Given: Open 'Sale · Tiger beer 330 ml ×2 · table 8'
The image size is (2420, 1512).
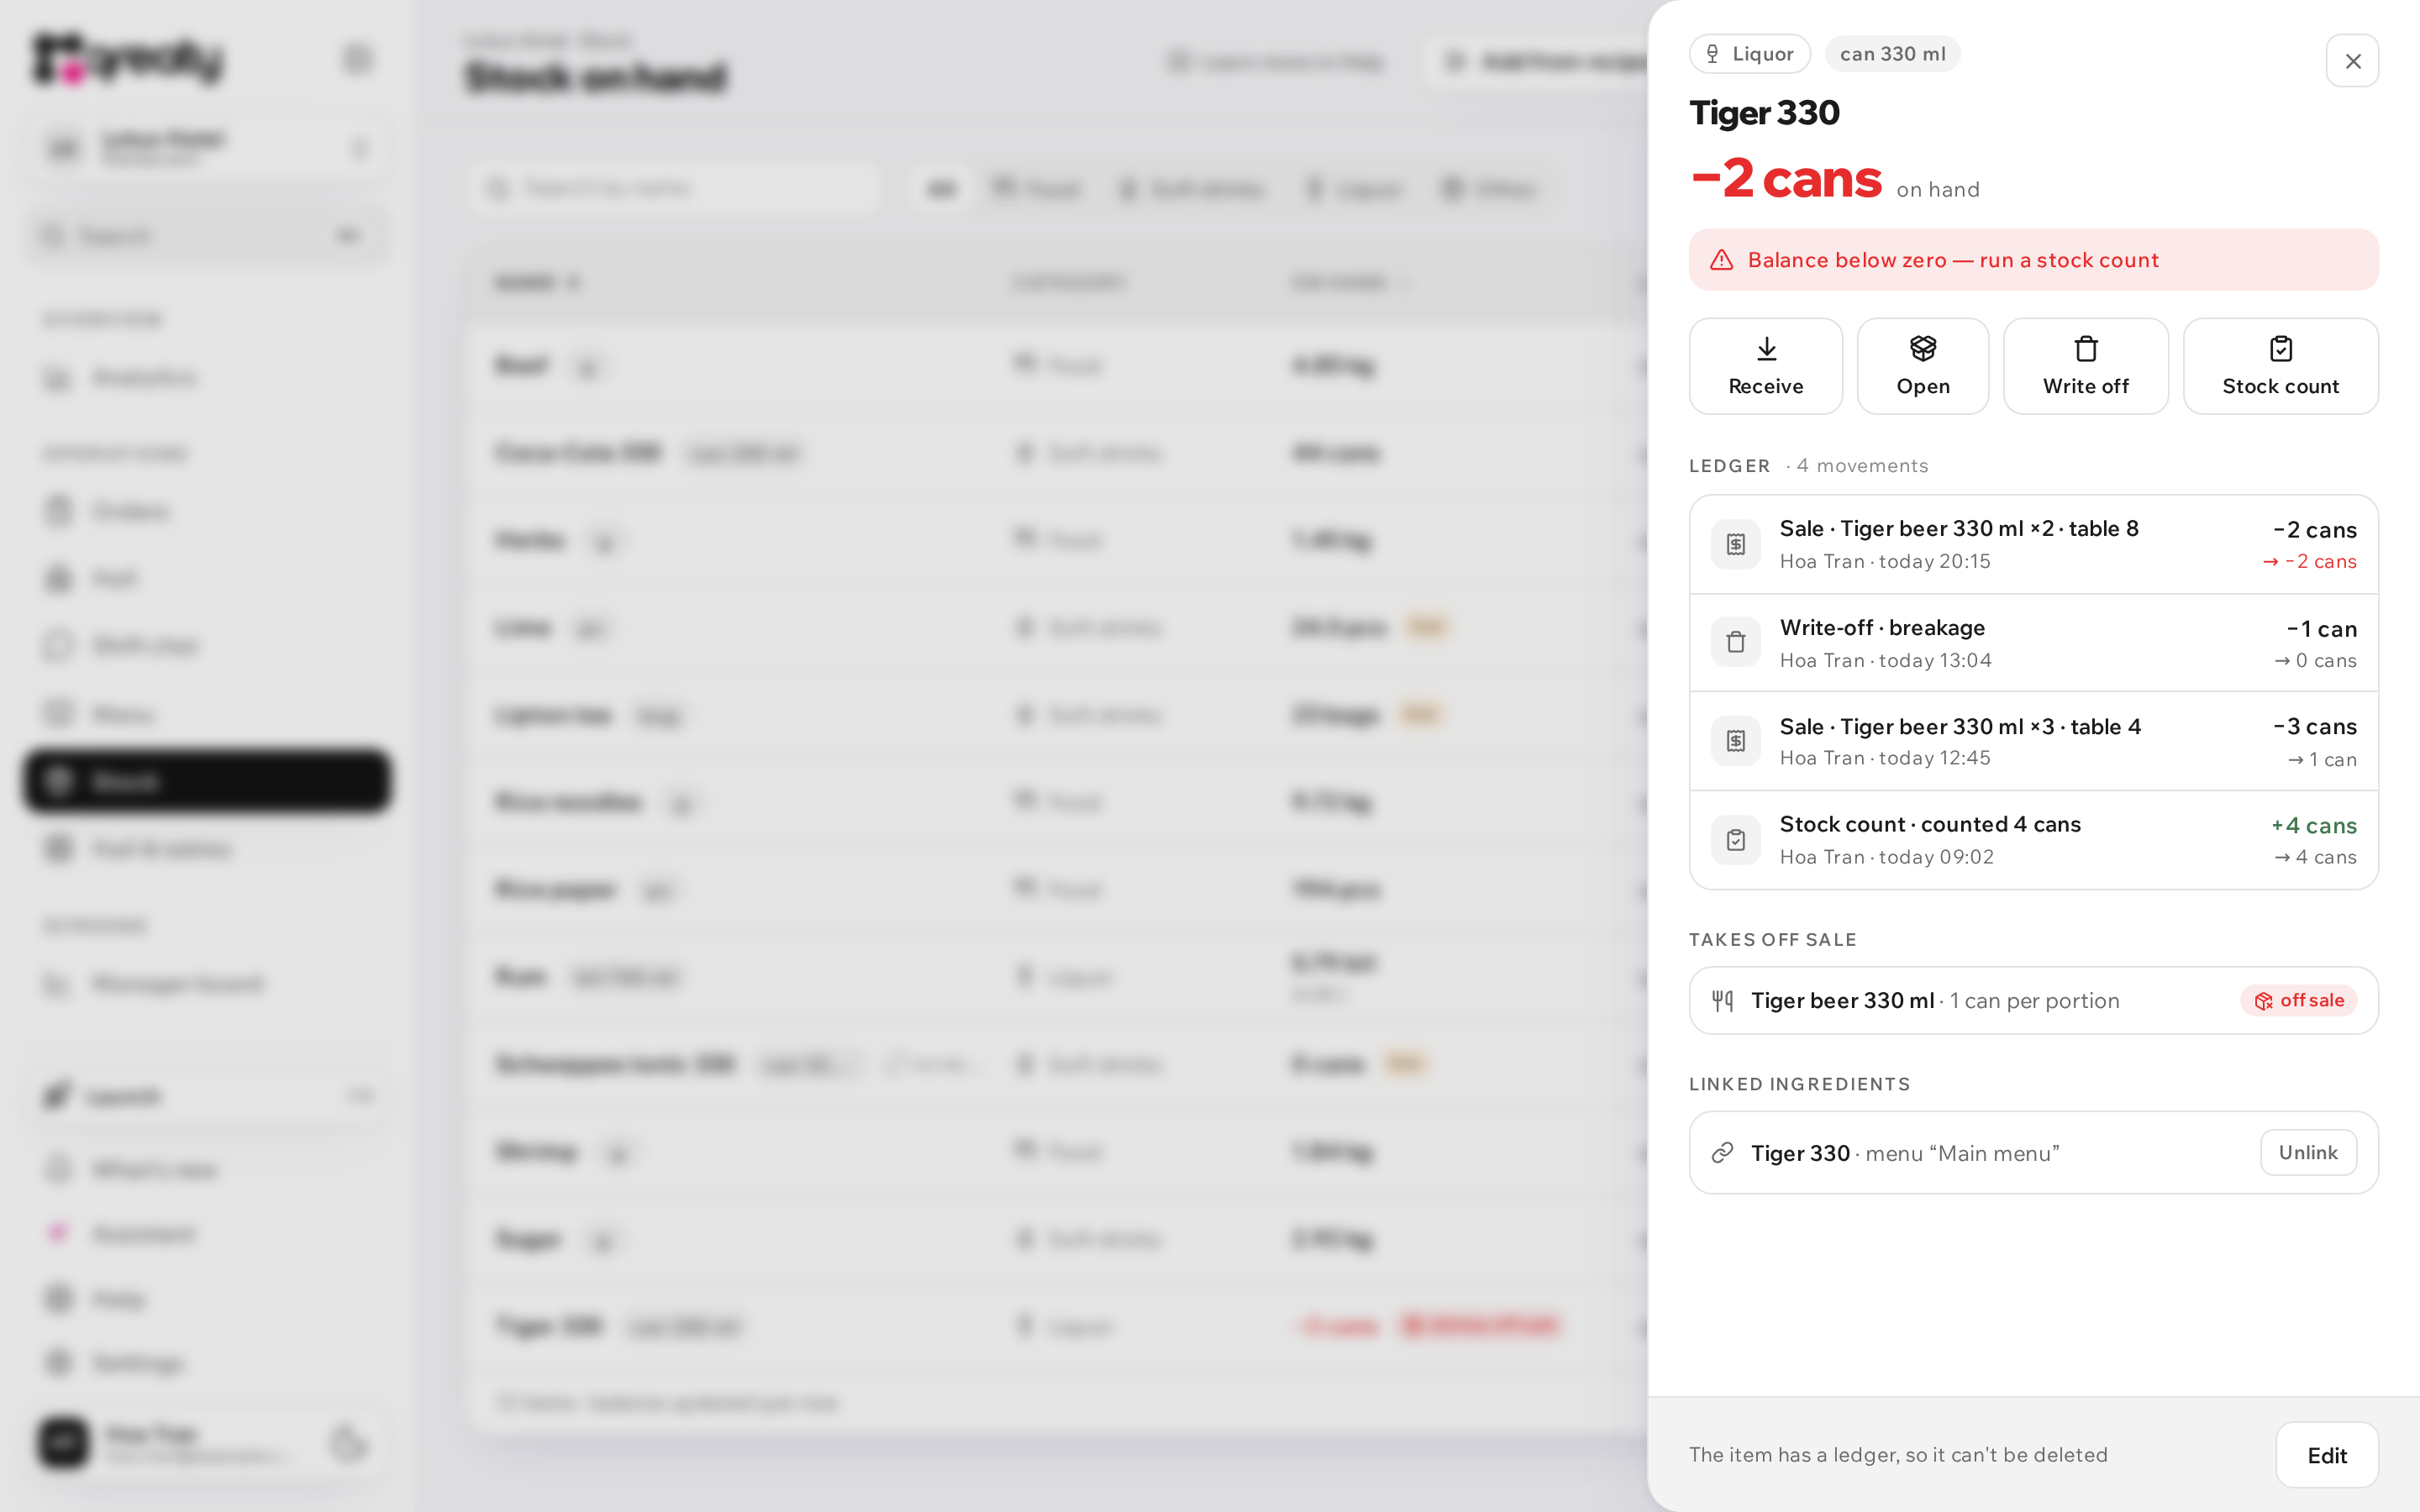Looking at the screenshot, I should pos(2033,544).
